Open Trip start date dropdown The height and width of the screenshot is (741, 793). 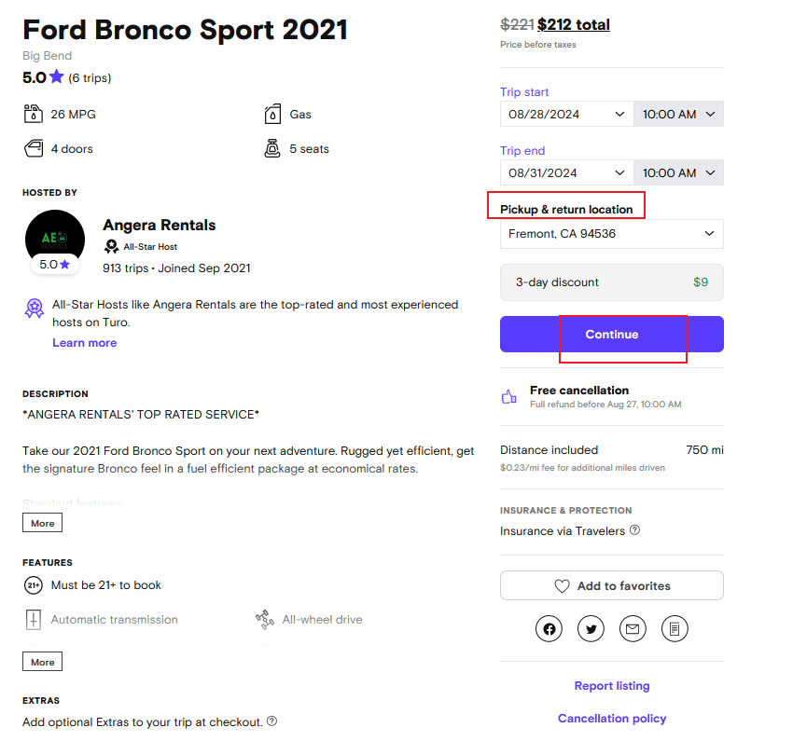point(566,115)
